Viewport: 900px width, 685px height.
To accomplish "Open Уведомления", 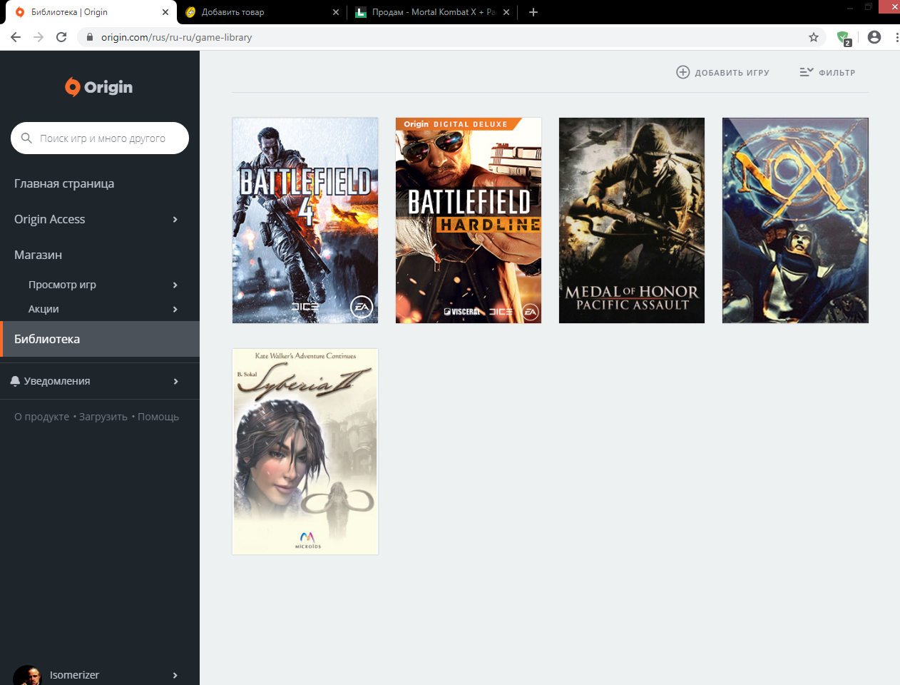I will click(x=57, y=381).
